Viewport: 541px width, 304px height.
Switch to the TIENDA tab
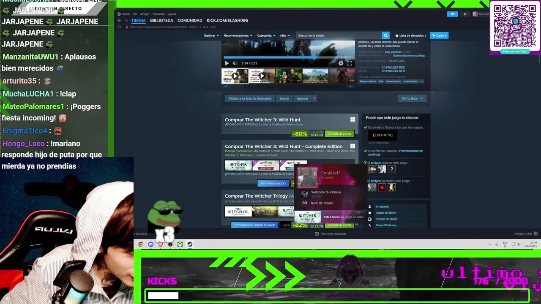click(138, 20)
